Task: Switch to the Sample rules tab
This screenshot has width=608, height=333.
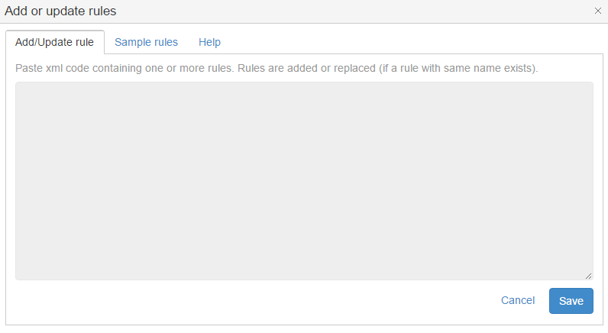Action: point(146,42)
